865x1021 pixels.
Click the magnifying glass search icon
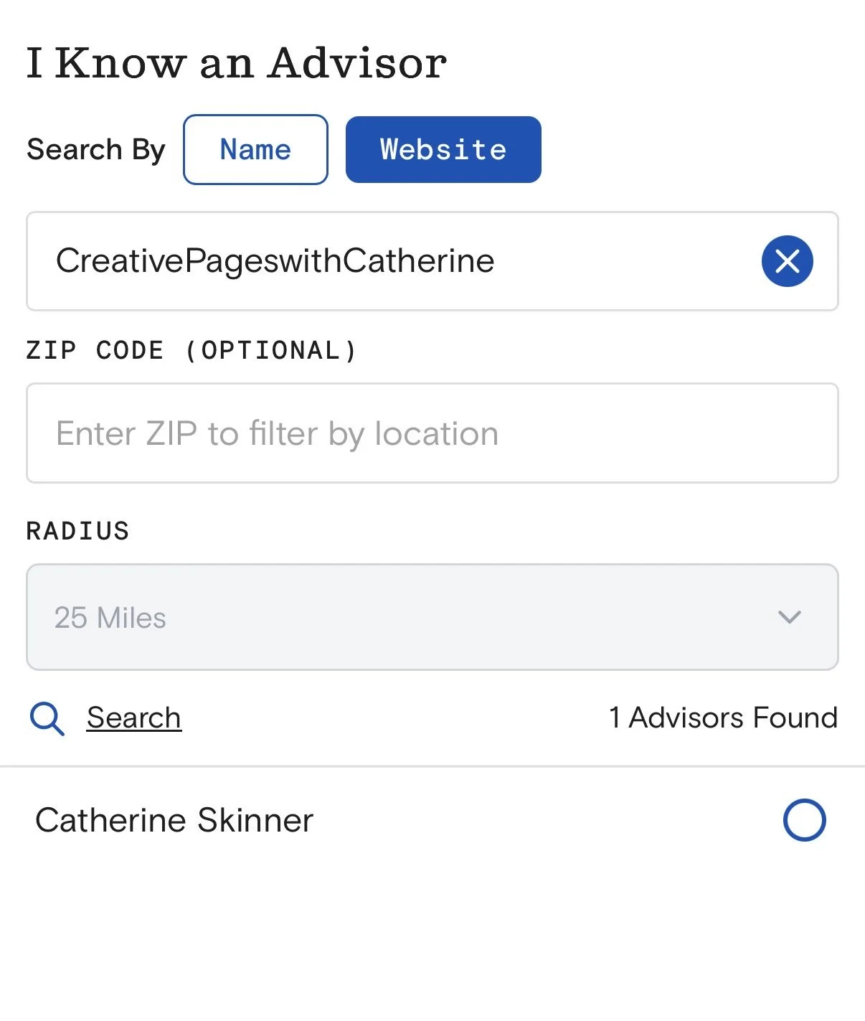coord(47,718)
